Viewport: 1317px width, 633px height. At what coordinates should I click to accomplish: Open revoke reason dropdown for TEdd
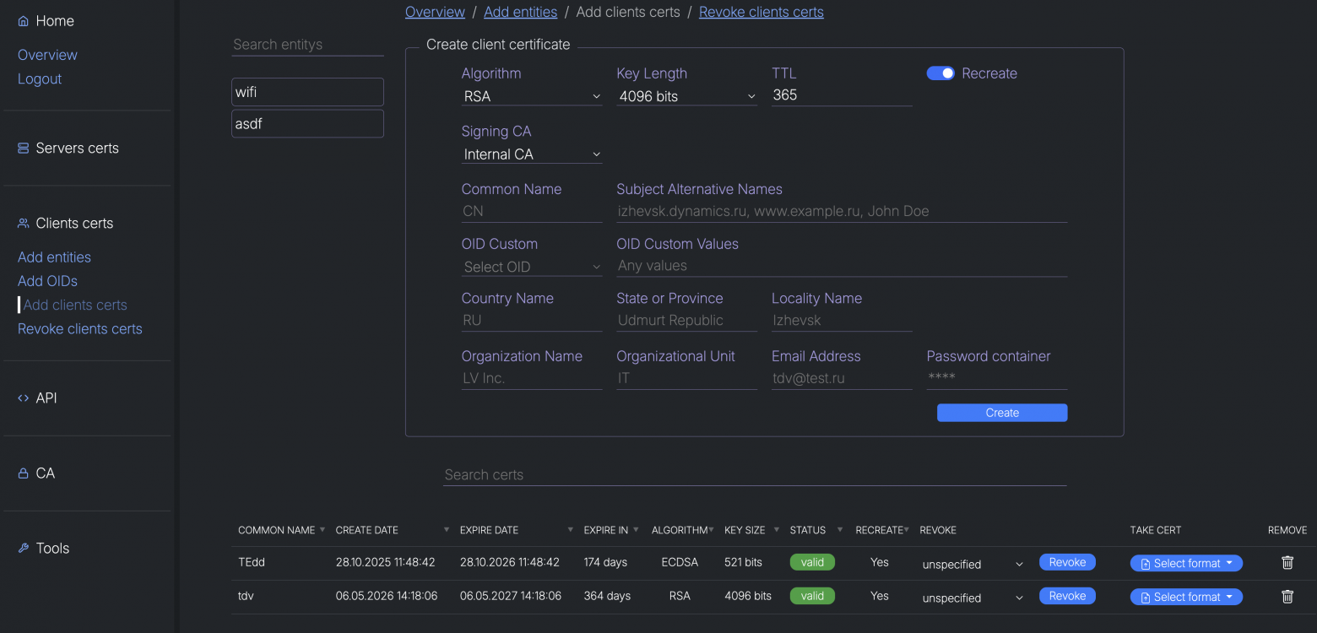[x=973, y=564]
